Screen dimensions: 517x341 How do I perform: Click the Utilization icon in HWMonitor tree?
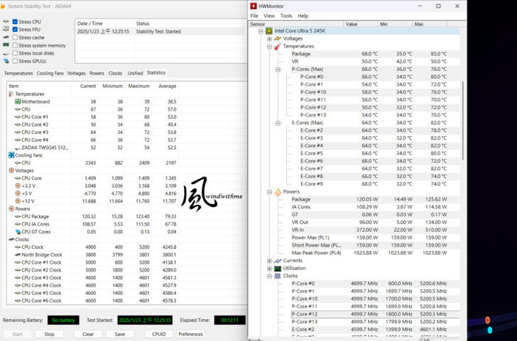tap(278, 269)
